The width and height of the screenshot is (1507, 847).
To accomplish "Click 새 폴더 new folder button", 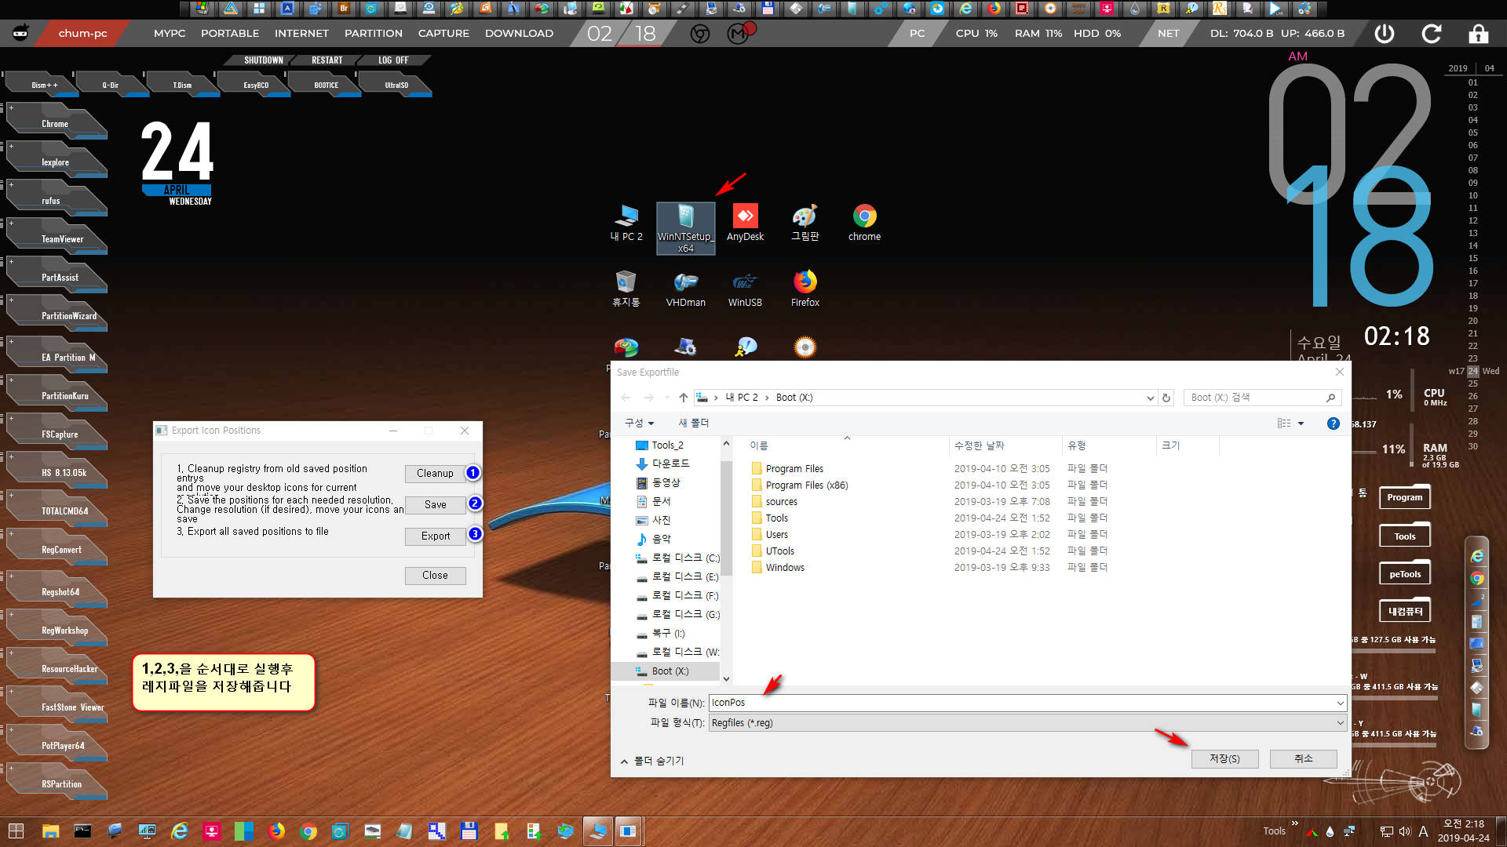I will [693, 423].
